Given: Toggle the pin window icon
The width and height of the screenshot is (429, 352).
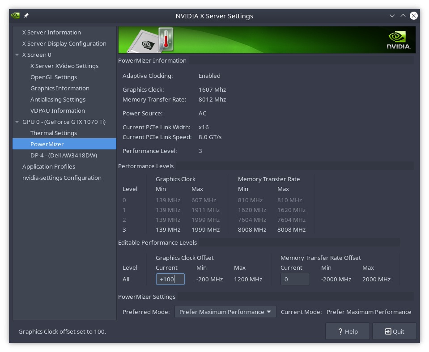Looking at the screenshot, I should click(x=26, y=16).
